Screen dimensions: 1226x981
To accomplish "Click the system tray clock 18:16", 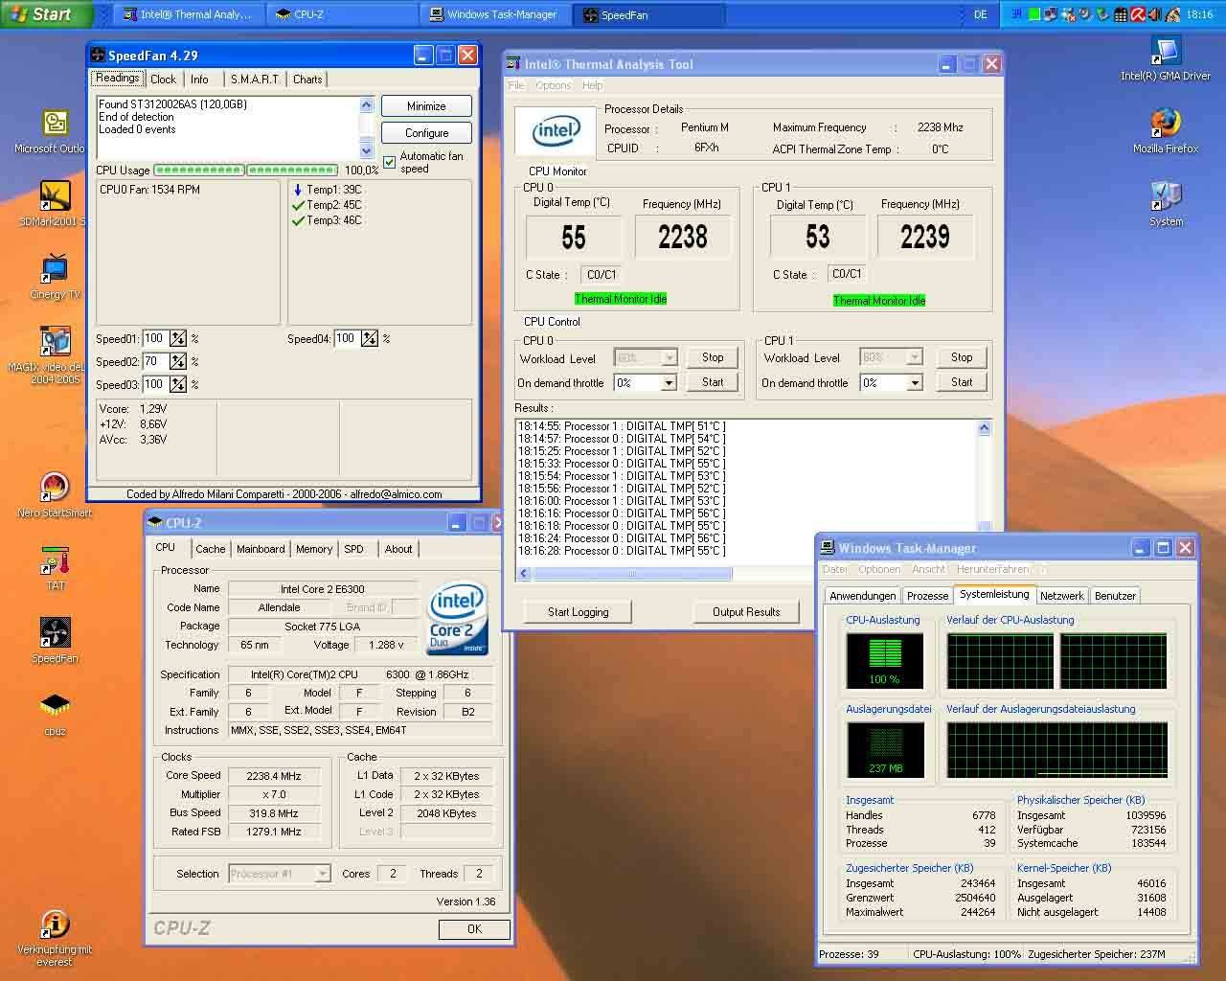I will pos(1199,14).
